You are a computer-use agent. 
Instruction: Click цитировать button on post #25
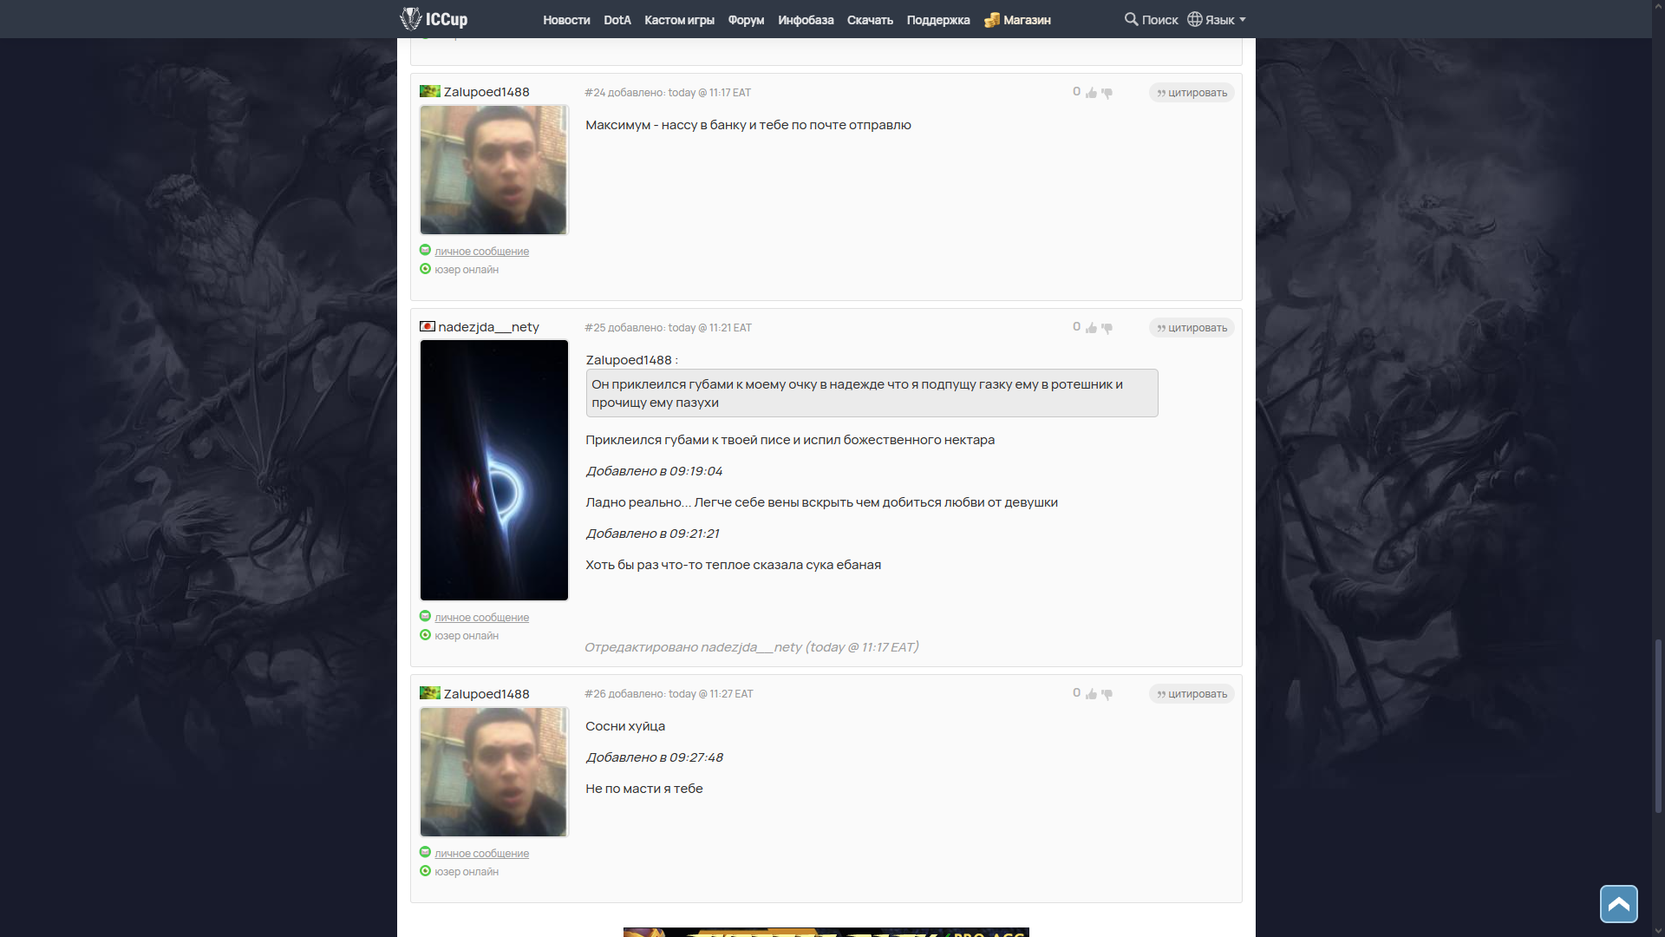1192,328
